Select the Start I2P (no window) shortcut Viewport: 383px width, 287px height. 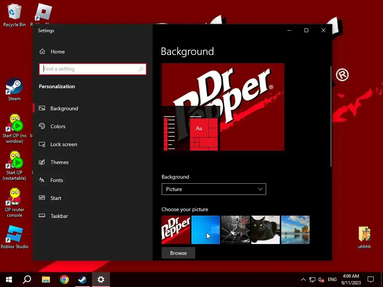coord(15,129)
